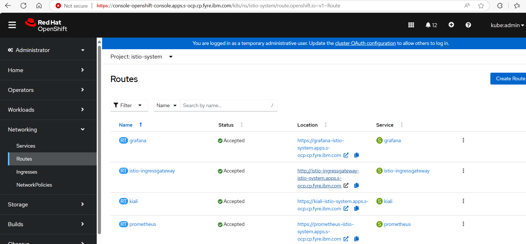Open the Project istio-system dropdown
The image size is (526, 244).
click(141, 57)
